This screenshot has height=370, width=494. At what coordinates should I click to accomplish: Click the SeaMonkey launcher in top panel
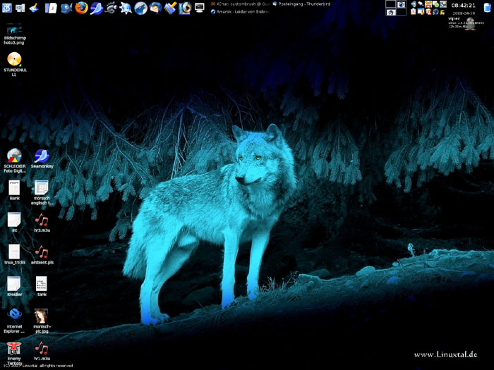click(x=96, y=8)
